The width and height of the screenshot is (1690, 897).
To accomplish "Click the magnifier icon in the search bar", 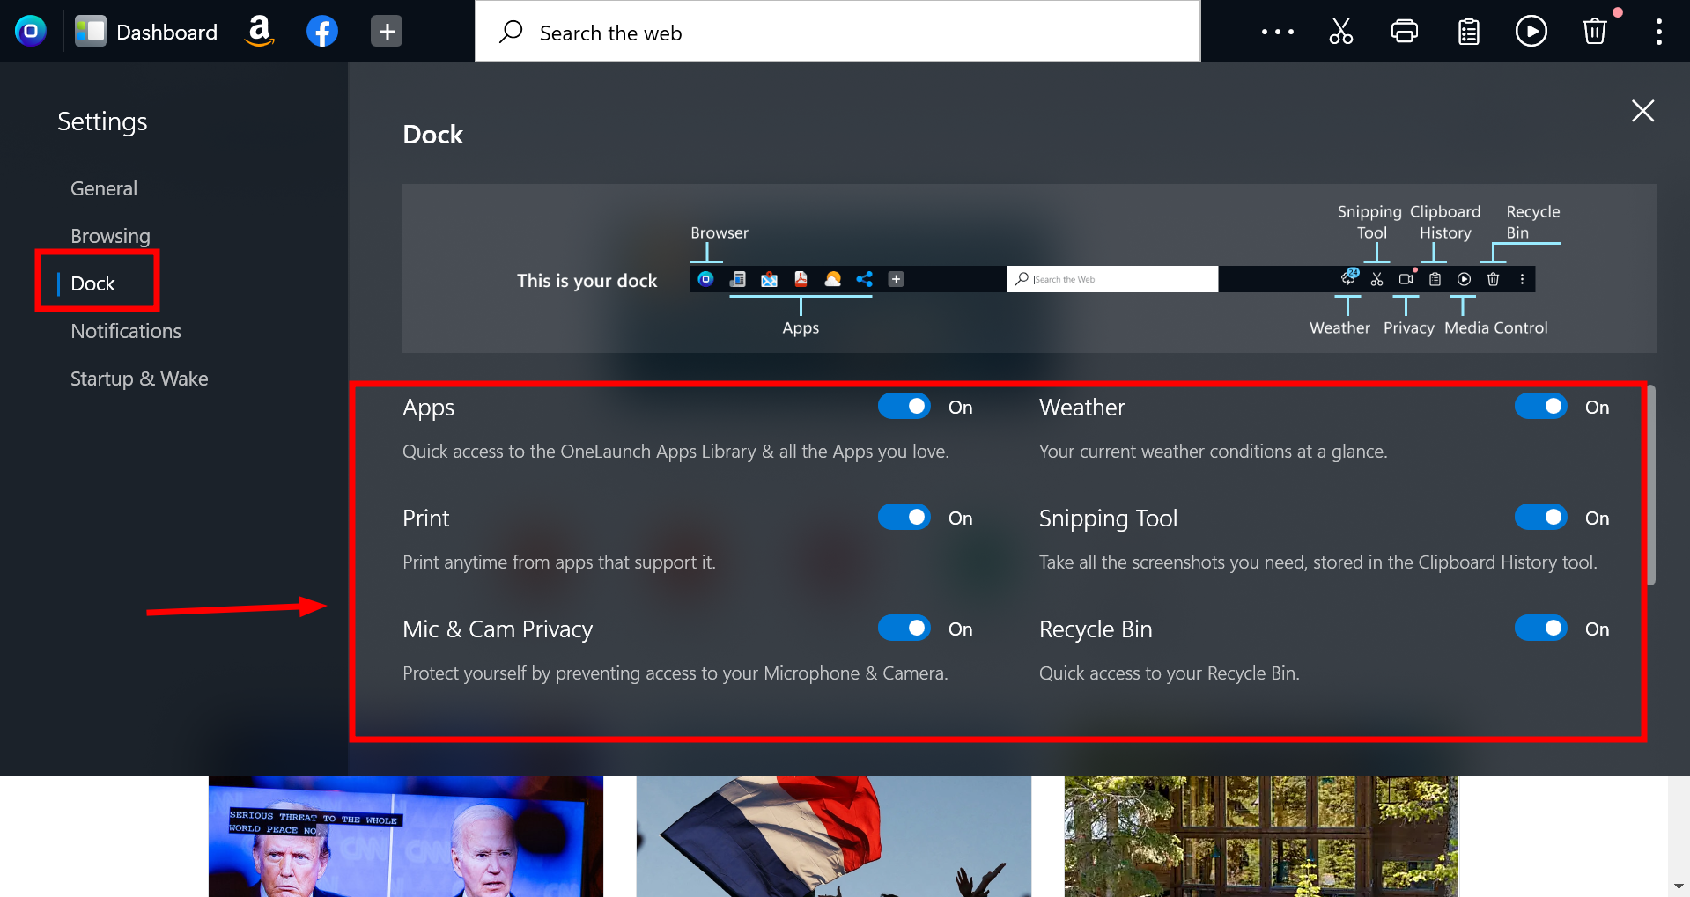I will tap(511, 31).
